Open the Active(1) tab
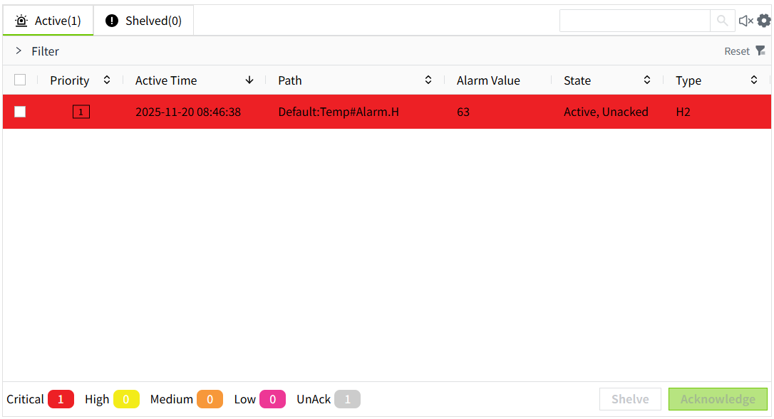The height and width of the screenshot is (419, 774). point(48,21)
